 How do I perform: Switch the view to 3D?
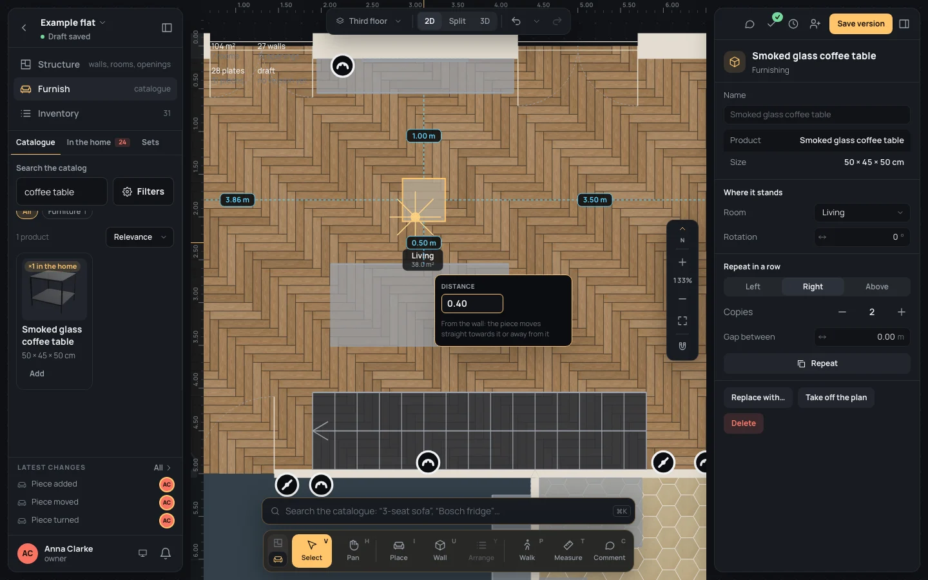[x=485, y=21]
